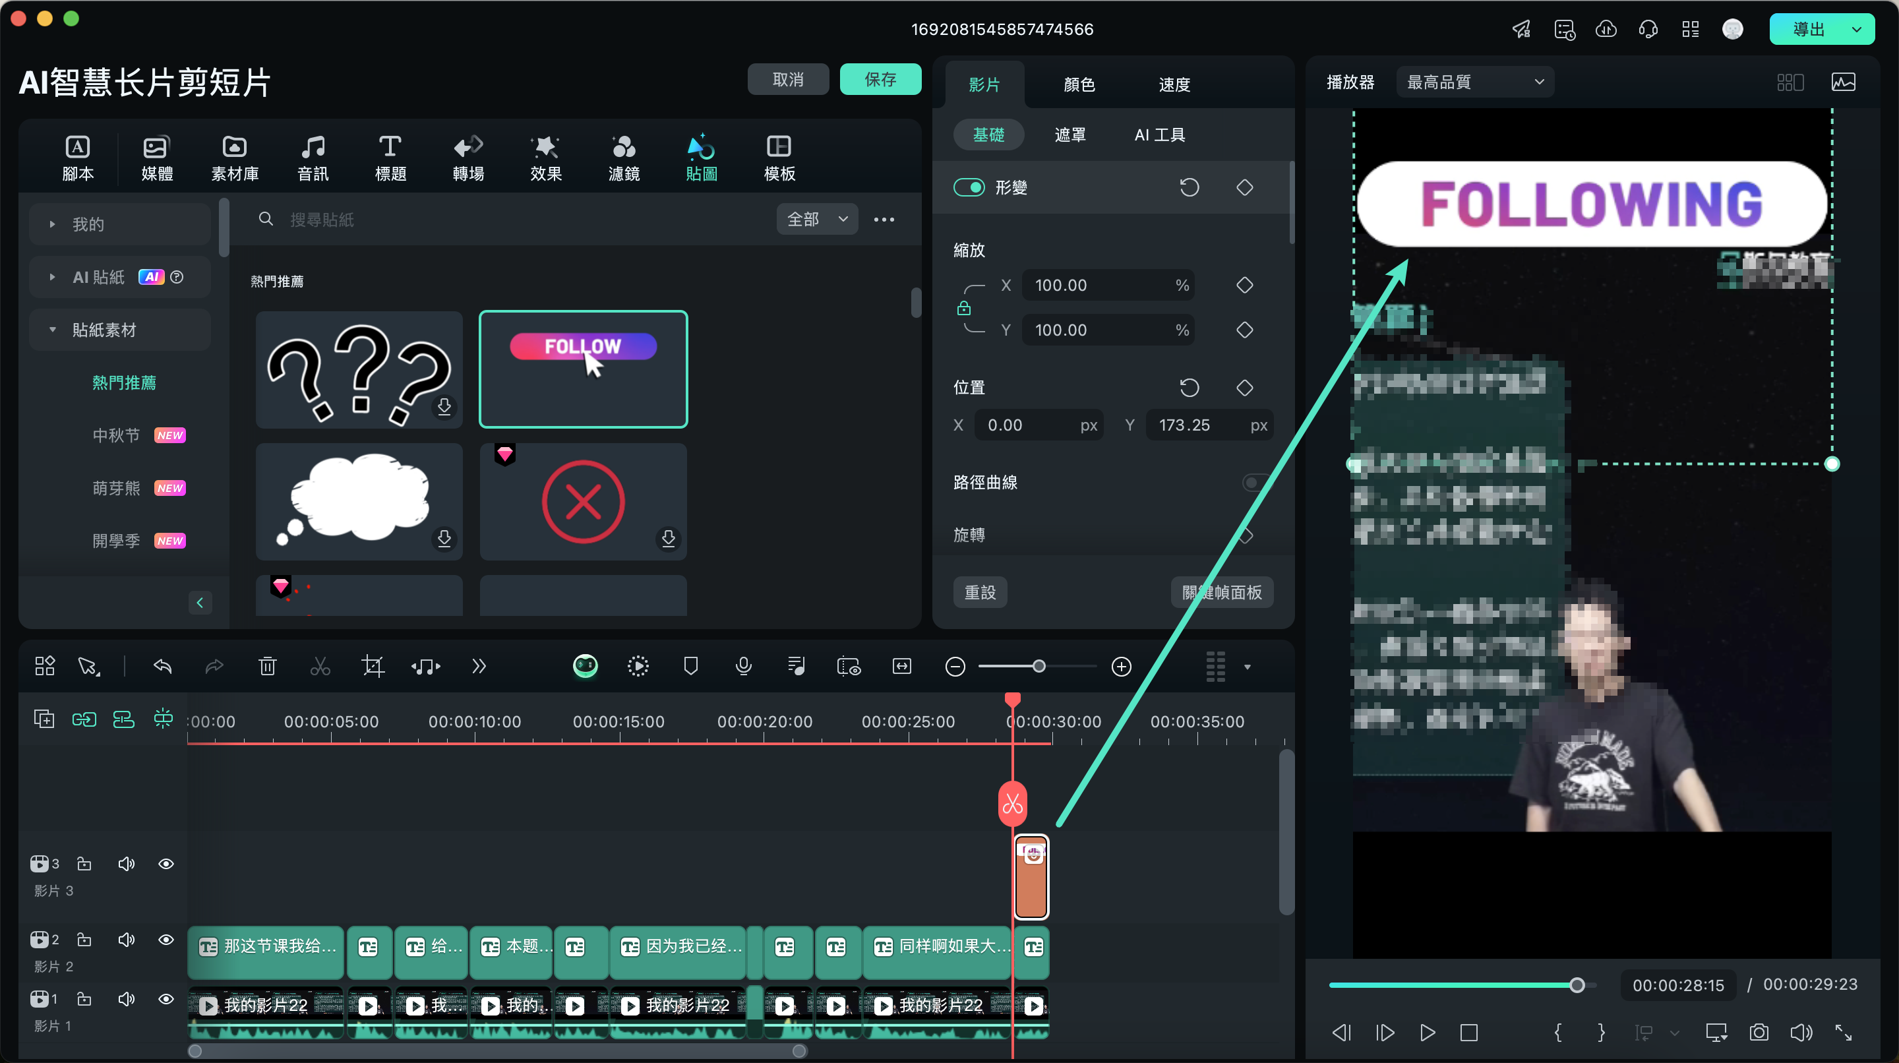The width and height of the screenshot is (1899, 1063).
Task: Click the undo arrow in timeline toolbar
Action: 162,667
